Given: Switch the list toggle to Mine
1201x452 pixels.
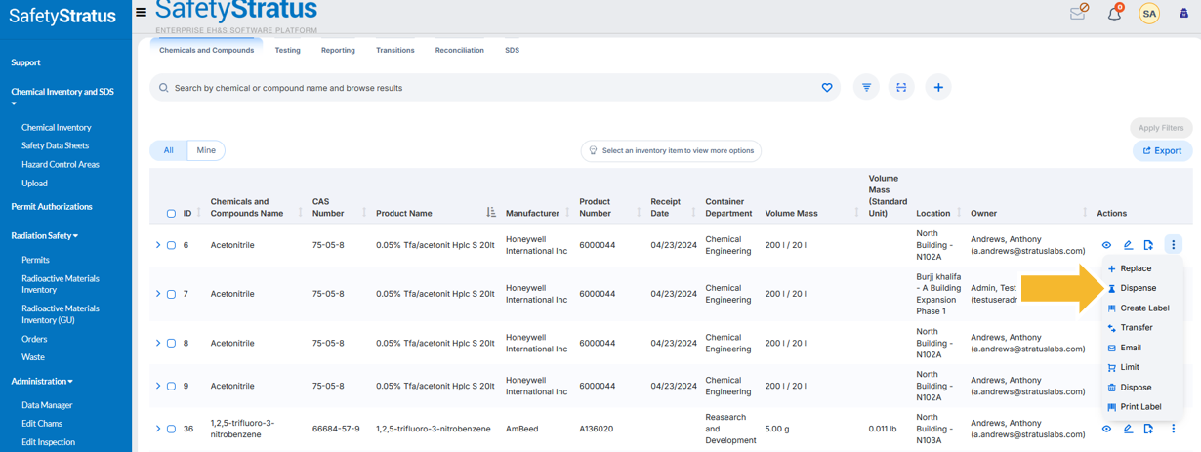Looking at the screenshot, I should 206,150.
